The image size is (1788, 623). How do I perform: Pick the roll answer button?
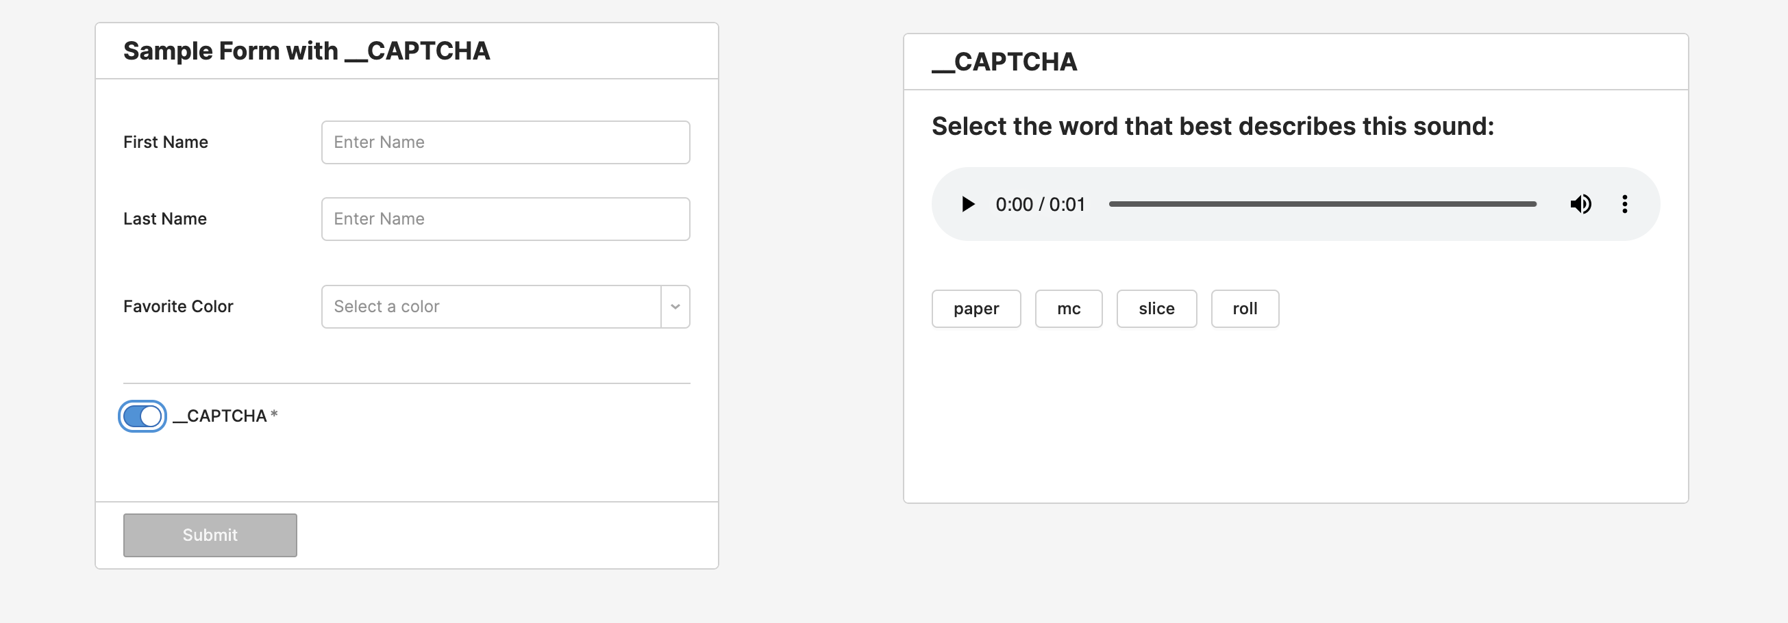(x=1244, y=309)
